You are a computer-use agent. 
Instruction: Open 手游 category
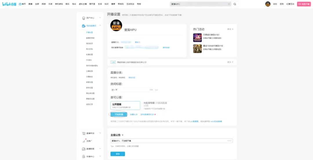click(x=50, y=4)
